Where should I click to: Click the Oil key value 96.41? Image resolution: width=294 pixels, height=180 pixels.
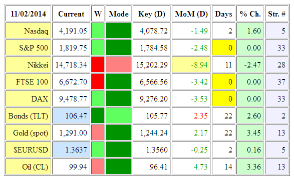click(152, 166)
